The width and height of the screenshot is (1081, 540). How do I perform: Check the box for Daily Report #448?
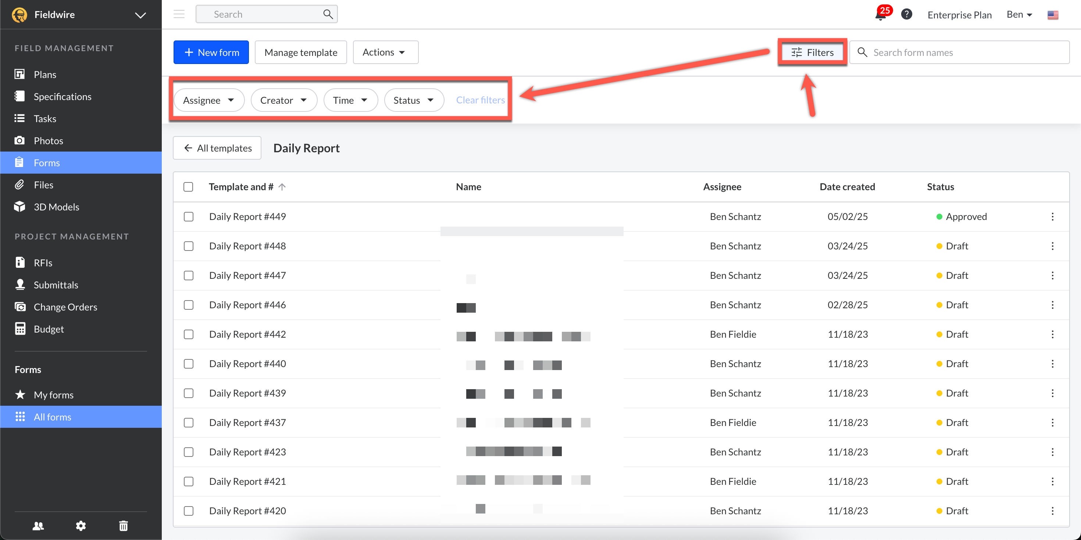click(188, 246)
